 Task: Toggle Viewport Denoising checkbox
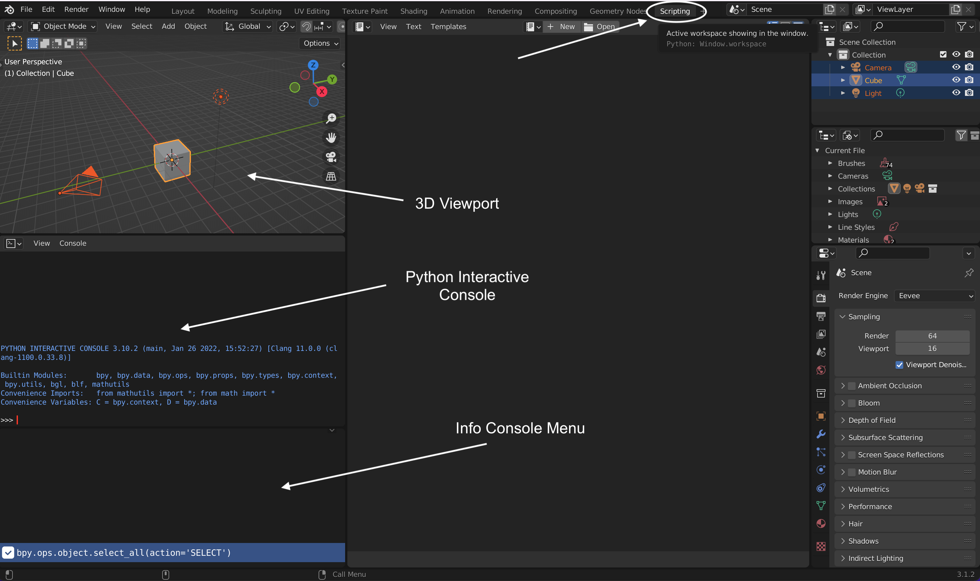click(x=899, y=365)
